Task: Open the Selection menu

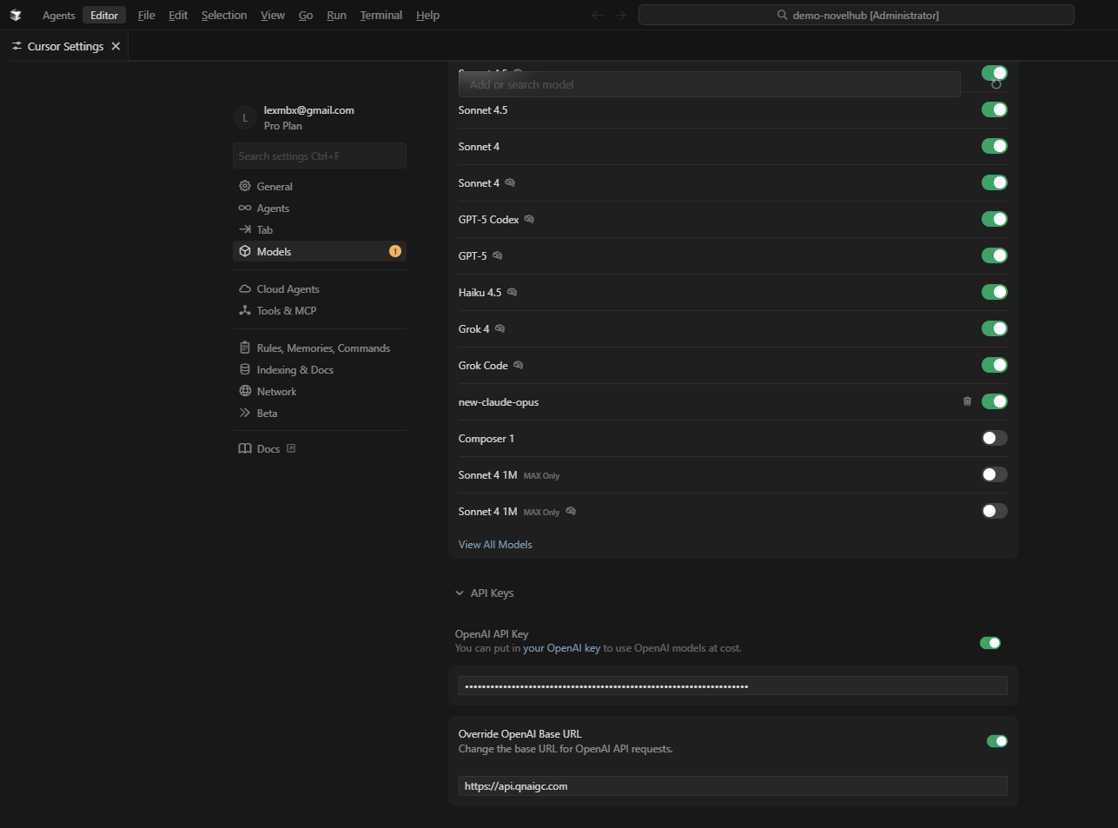Action: click(224, 15)
